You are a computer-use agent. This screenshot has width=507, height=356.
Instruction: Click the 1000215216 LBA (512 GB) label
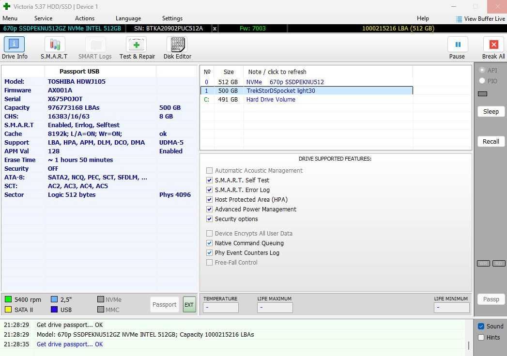point(398,29)
